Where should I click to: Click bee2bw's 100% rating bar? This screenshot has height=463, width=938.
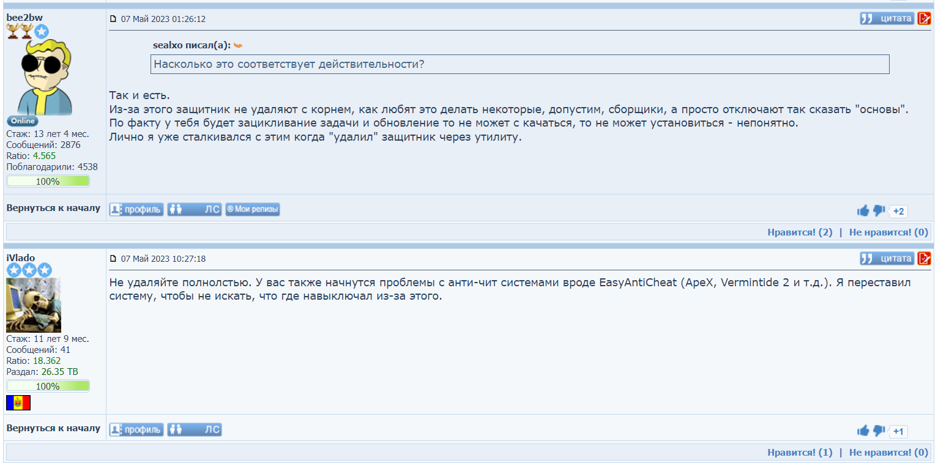coord(48,181)
